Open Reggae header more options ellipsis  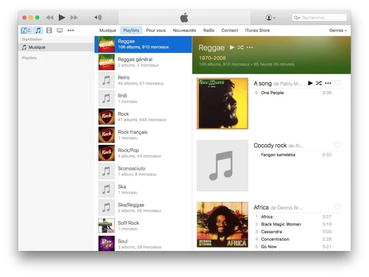250,48
